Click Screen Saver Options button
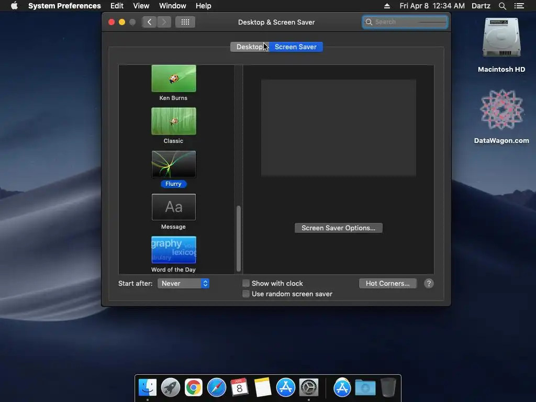The width and height of the screenshot is (536, 402). [339, 228]
